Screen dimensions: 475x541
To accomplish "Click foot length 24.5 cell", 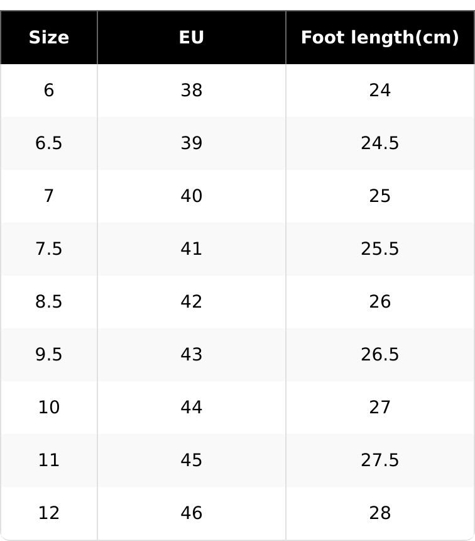I will 379,143.
